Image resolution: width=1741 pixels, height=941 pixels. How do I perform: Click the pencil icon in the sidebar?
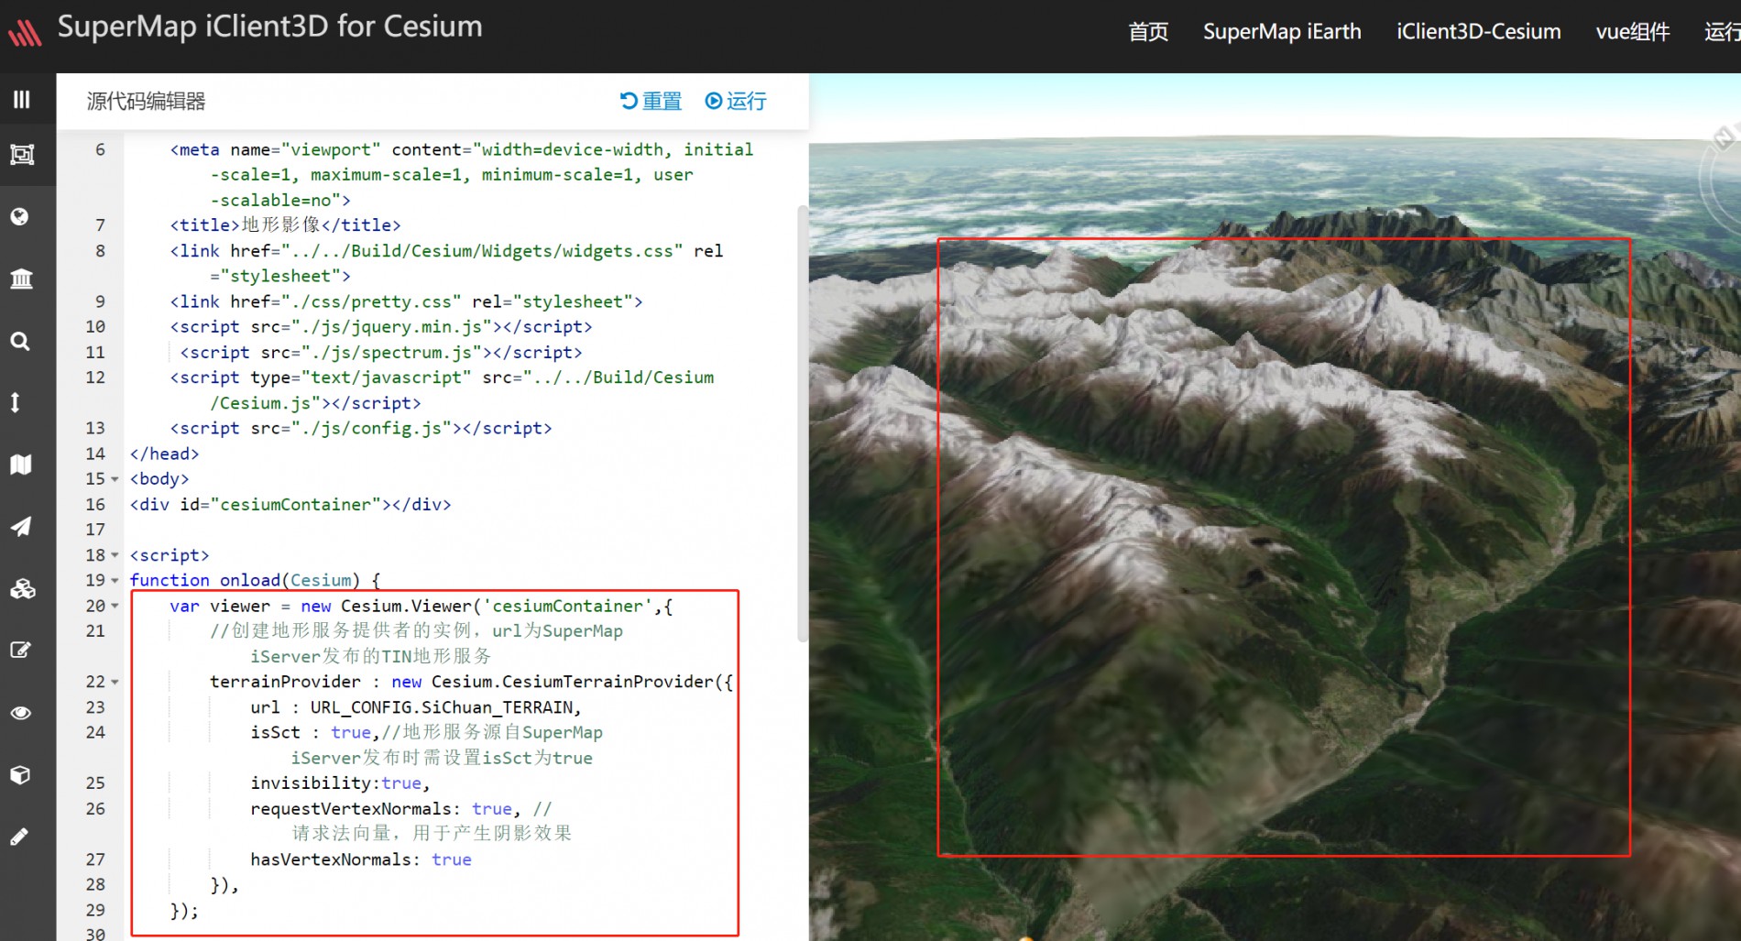[19, 836]
